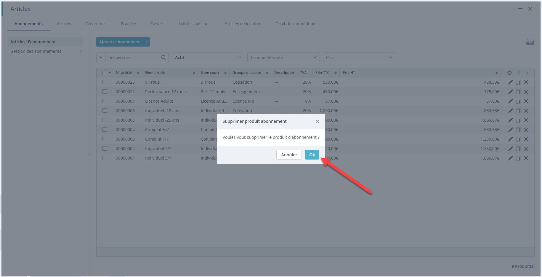542x277 pixels.
Task: Delete the 9 Trous article
Action: (x=526, y=82)
